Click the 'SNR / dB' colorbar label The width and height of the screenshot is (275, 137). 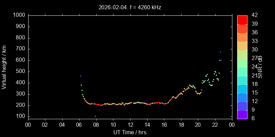[x=260, y=67]
